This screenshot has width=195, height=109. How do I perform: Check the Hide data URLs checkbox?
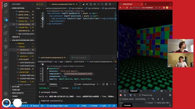click(155, 103)
